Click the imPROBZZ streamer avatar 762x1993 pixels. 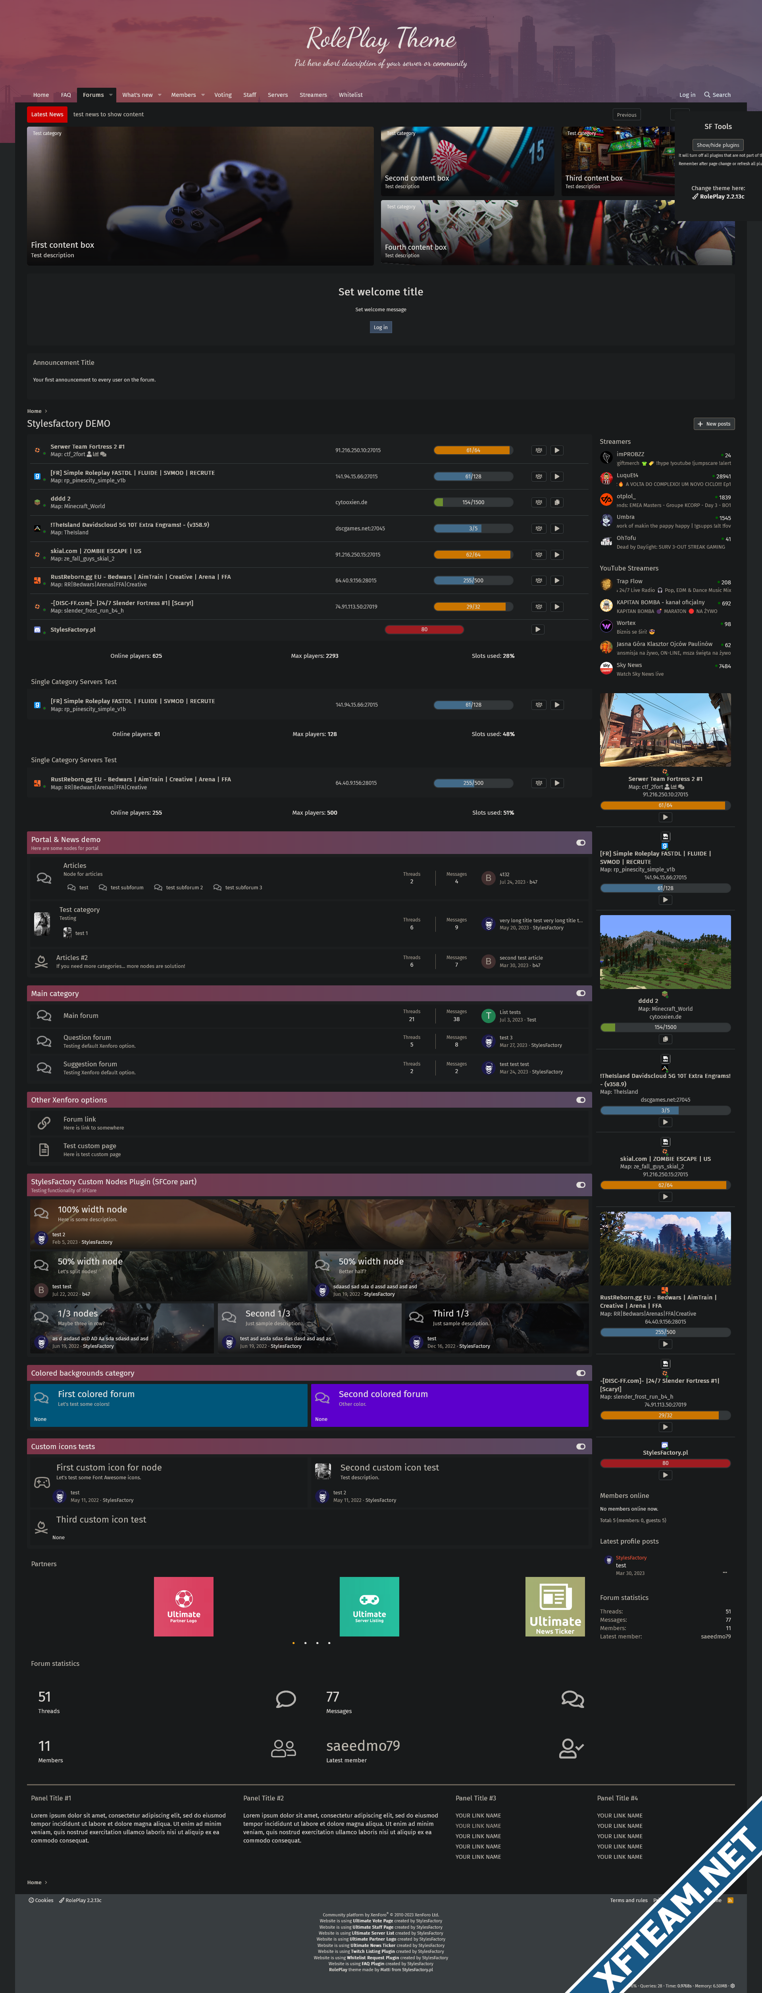(x=606, y=458)
